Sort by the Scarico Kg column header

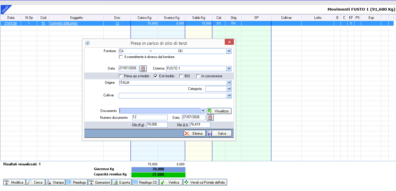(172, 18)
